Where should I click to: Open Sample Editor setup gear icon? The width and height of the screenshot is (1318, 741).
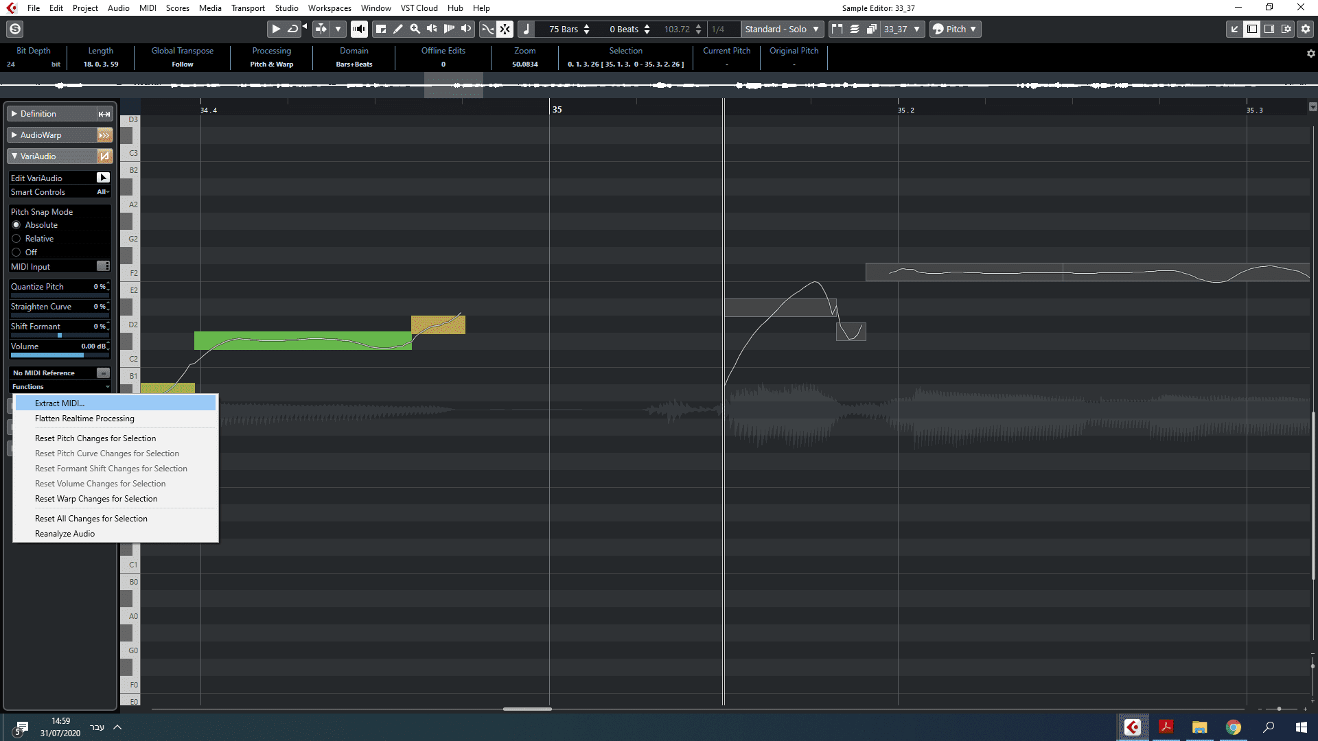pyautogui.click(x=1306, y=29)
